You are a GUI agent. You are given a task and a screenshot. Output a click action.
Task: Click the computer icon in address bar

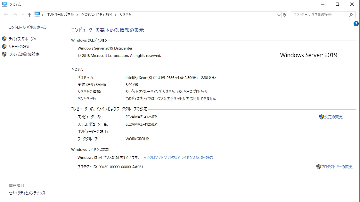pos(37,15)
